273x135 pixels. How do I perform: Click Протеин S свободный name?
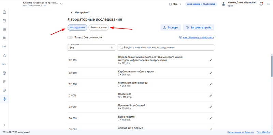[x=132, y=105]
